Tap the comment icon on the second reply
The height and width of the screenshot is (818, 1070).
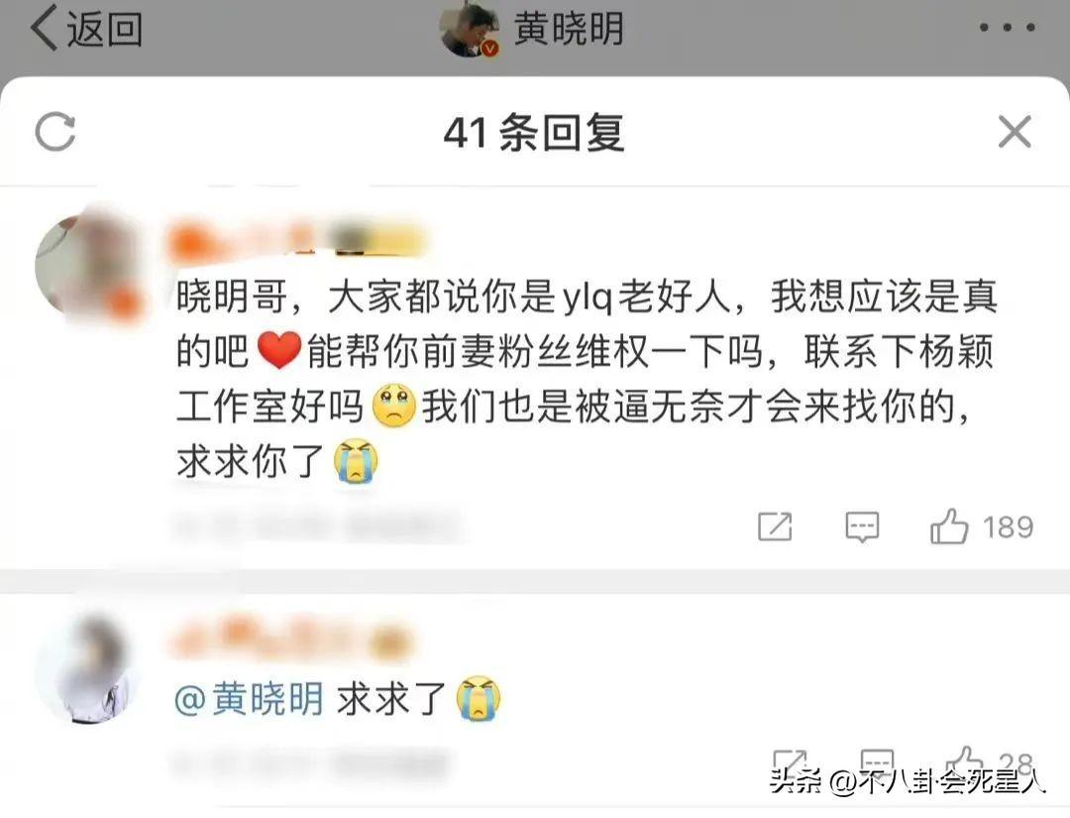click(877, 762)
